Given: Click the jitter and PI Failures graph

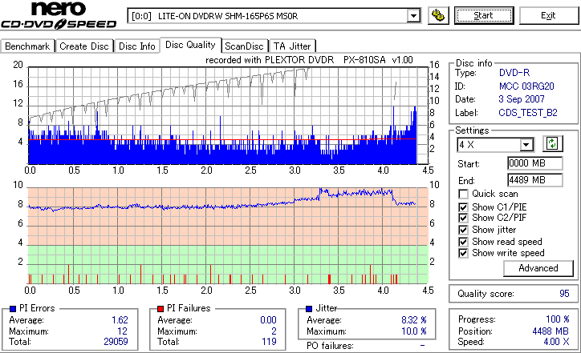Looking at the screenshot, I should coord(228,236).
